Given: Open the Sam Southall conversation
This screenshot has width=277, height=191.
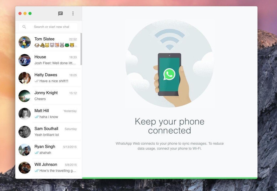Looking at the screenshot, I should click(x=48, y=132).
